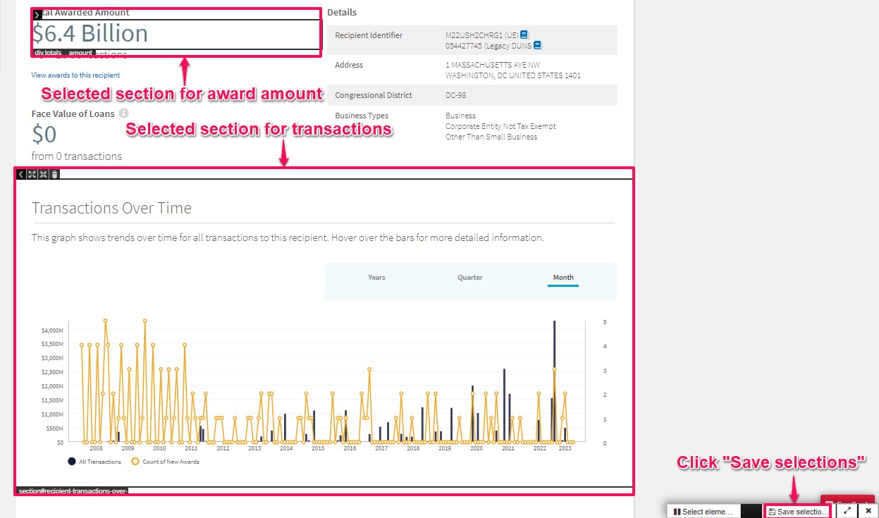The height and width of the screenshot is (518, 879).
Task: Click the chevron on the award amount selection
Action: 37,15
